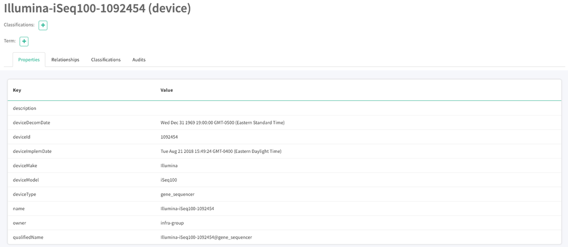Switch to the Properties tab
This screenshot has height=247, width=568.
(x=29, y=59)
